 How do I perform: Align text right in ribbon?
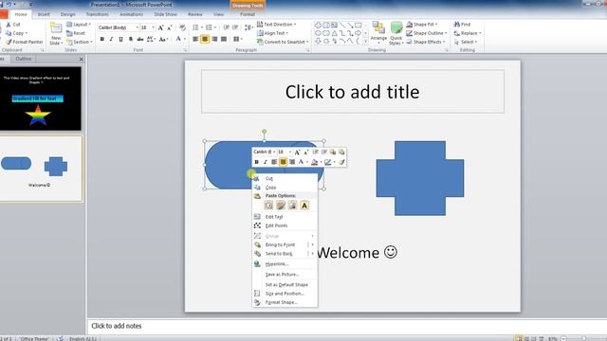(214, 39)
